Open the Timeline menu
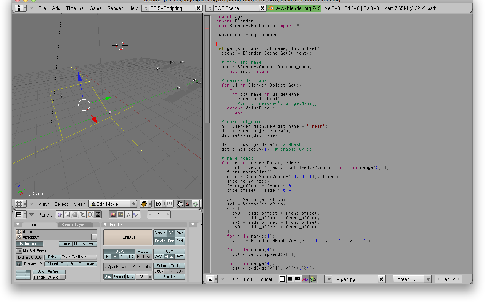 (75, 8)
